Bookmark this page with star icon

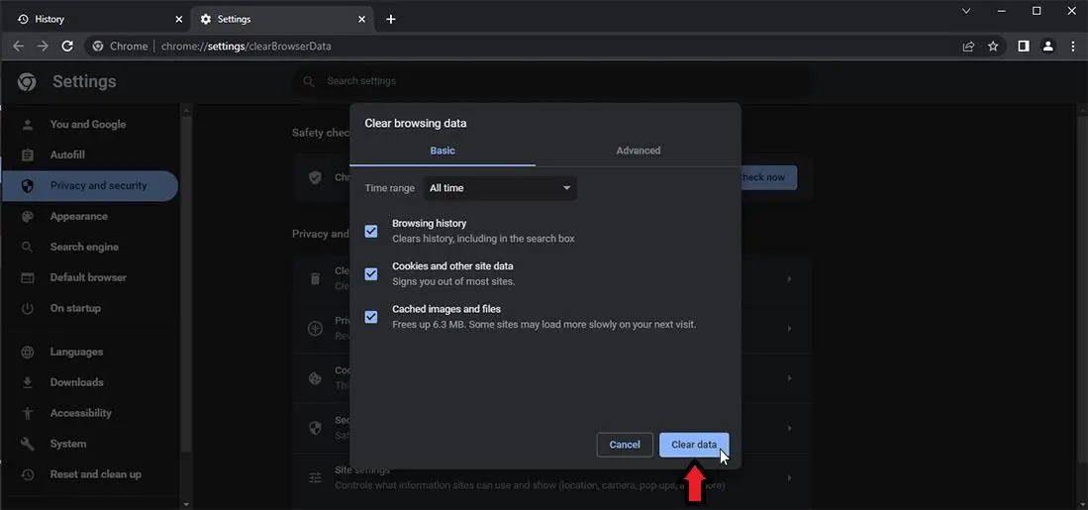993,47
